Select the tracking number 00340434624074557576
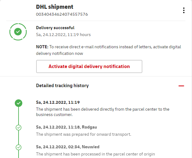The width and height of the screenshot is (192, 158). (x=62, y=14)
